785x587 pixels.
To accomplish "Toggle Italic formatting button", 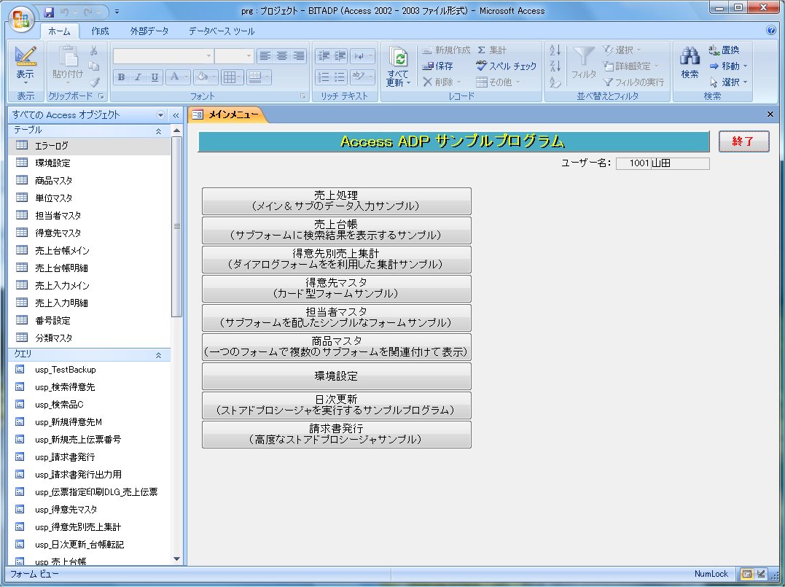I will [x=138, y=77].
